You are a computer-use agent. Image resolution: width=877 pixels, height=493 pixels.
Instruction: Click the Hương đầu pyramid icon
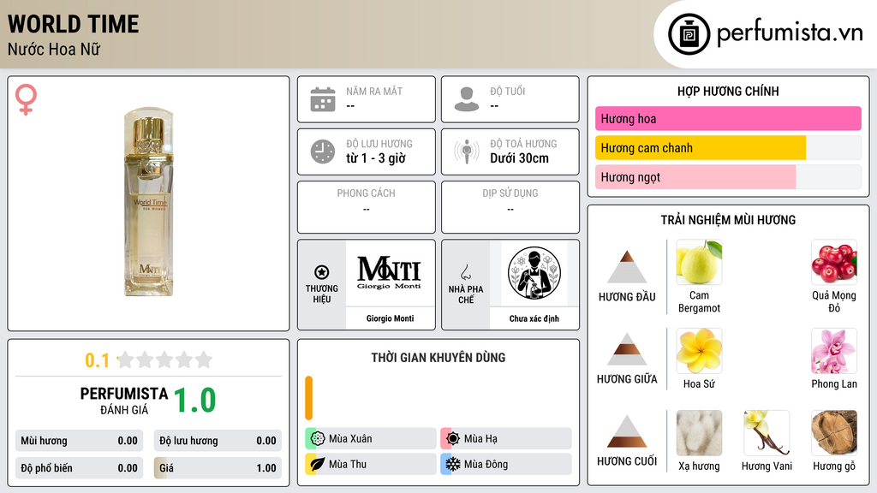627,267
